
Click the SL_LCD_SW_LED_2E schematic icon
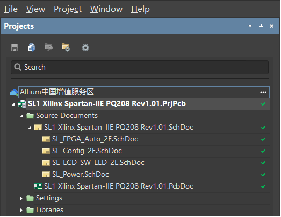click(46, 163)
